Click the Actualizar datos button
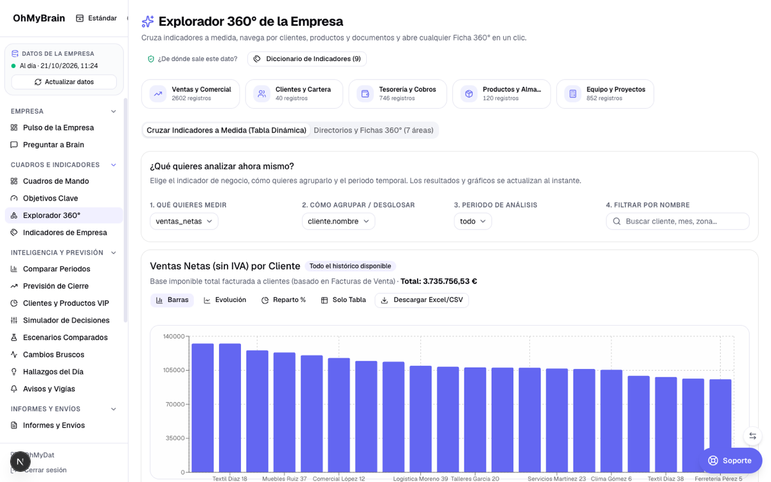 pyautogui.click(x=64, y=82)
